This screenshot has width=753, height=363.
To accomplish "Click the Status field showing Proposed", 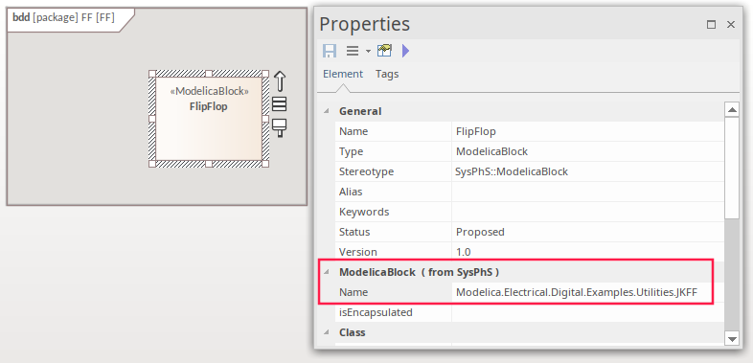I will click(x=588, y=232).
